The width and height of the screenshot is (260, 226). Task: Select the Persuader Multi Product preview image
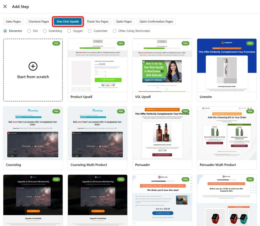pyautogui.click(x=227, y=133)
